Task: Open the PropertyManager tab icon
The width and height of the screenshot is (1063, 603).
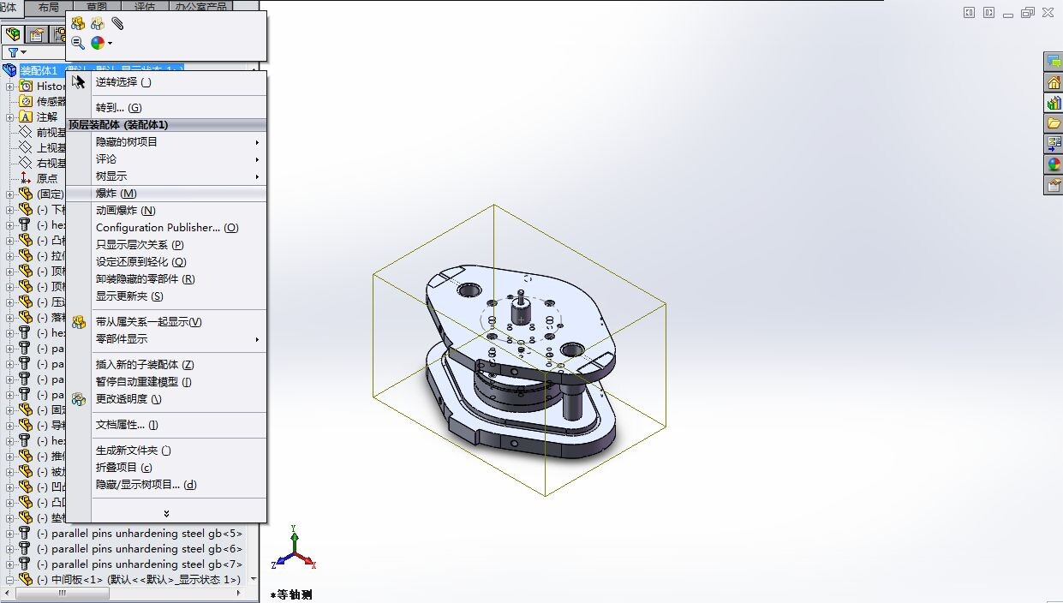Action: tap(36, 34)
